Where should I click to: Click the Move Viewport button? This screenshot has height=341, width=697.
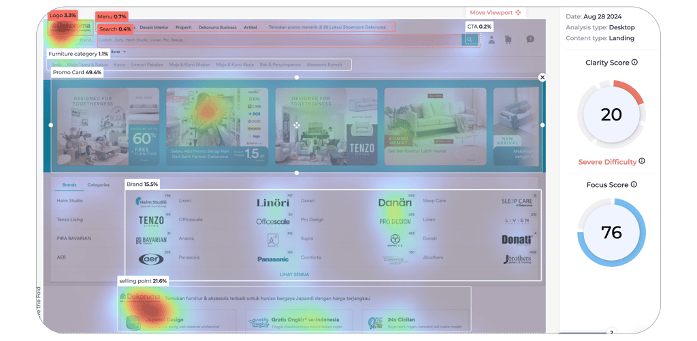point(496,13)
